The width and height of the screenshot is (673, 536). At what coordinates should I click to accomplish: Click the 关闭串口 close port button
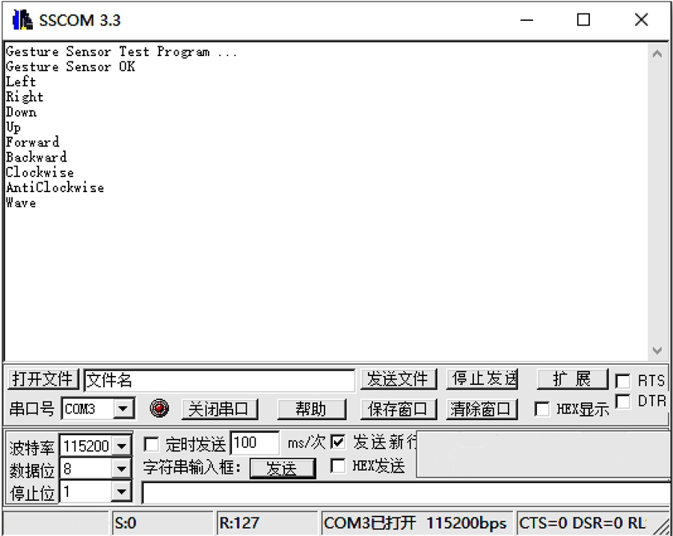(x=219, y=409)
